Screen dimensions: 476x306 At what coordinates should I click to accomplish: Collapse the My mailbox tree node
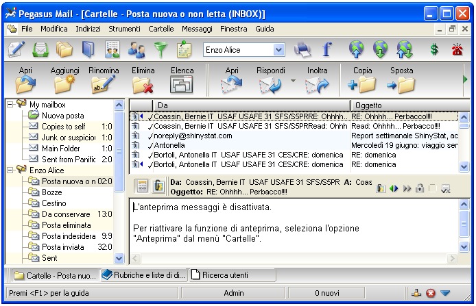point(10,105)
